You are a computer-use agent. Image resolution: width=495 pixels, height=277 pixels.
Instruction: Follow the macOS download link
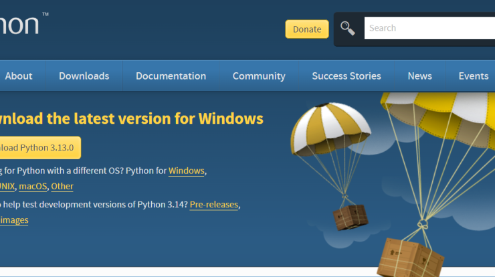click(33, 187)
